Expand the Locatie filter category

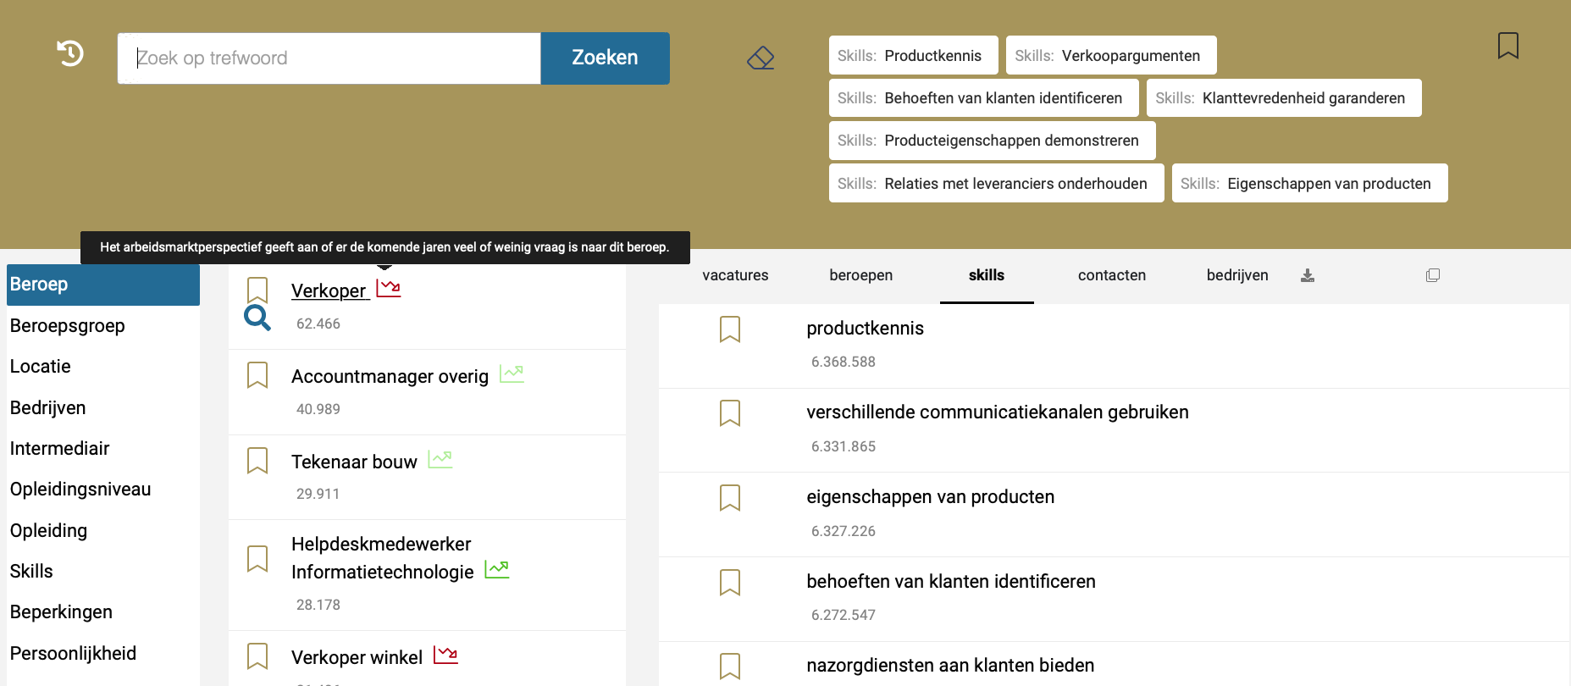[41, 367]
